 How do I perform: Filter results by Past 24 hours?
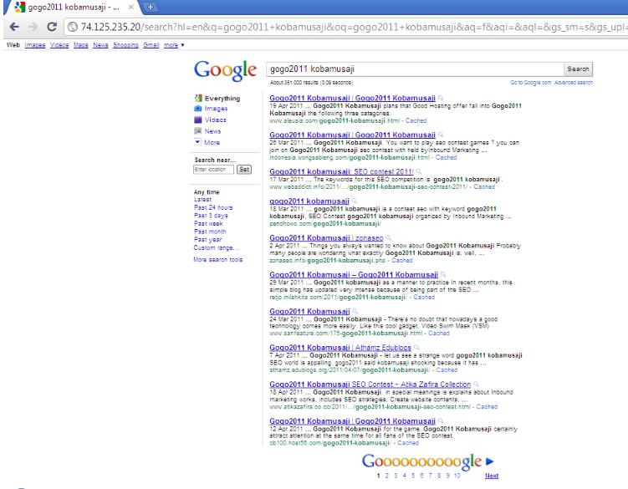tap(213, 207)
